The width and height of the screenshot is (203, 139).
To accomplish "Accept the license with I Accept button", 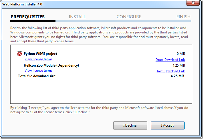I will 167,125.
